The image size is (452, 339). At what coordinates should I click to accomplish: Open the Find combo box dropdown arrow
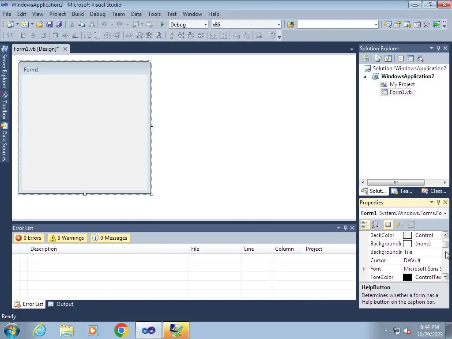(376, 25)
